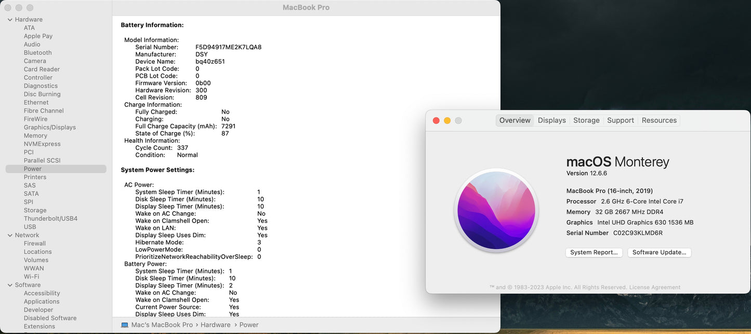The width and height of the screenshot is (751, 334).
Task: Collapse the Software section in sidebar
Action: 10,285
